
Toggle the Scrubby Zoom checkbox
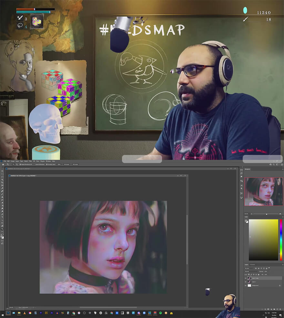coord(47,164)
